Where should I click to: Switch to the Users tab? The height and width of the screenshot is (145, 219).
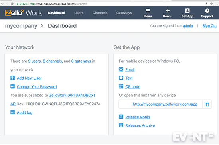click(x=79, y=13)
